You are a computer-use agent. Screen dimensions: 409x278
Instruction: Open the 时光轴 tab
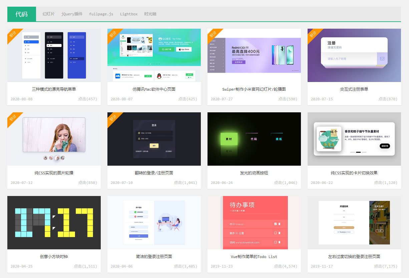150,14
